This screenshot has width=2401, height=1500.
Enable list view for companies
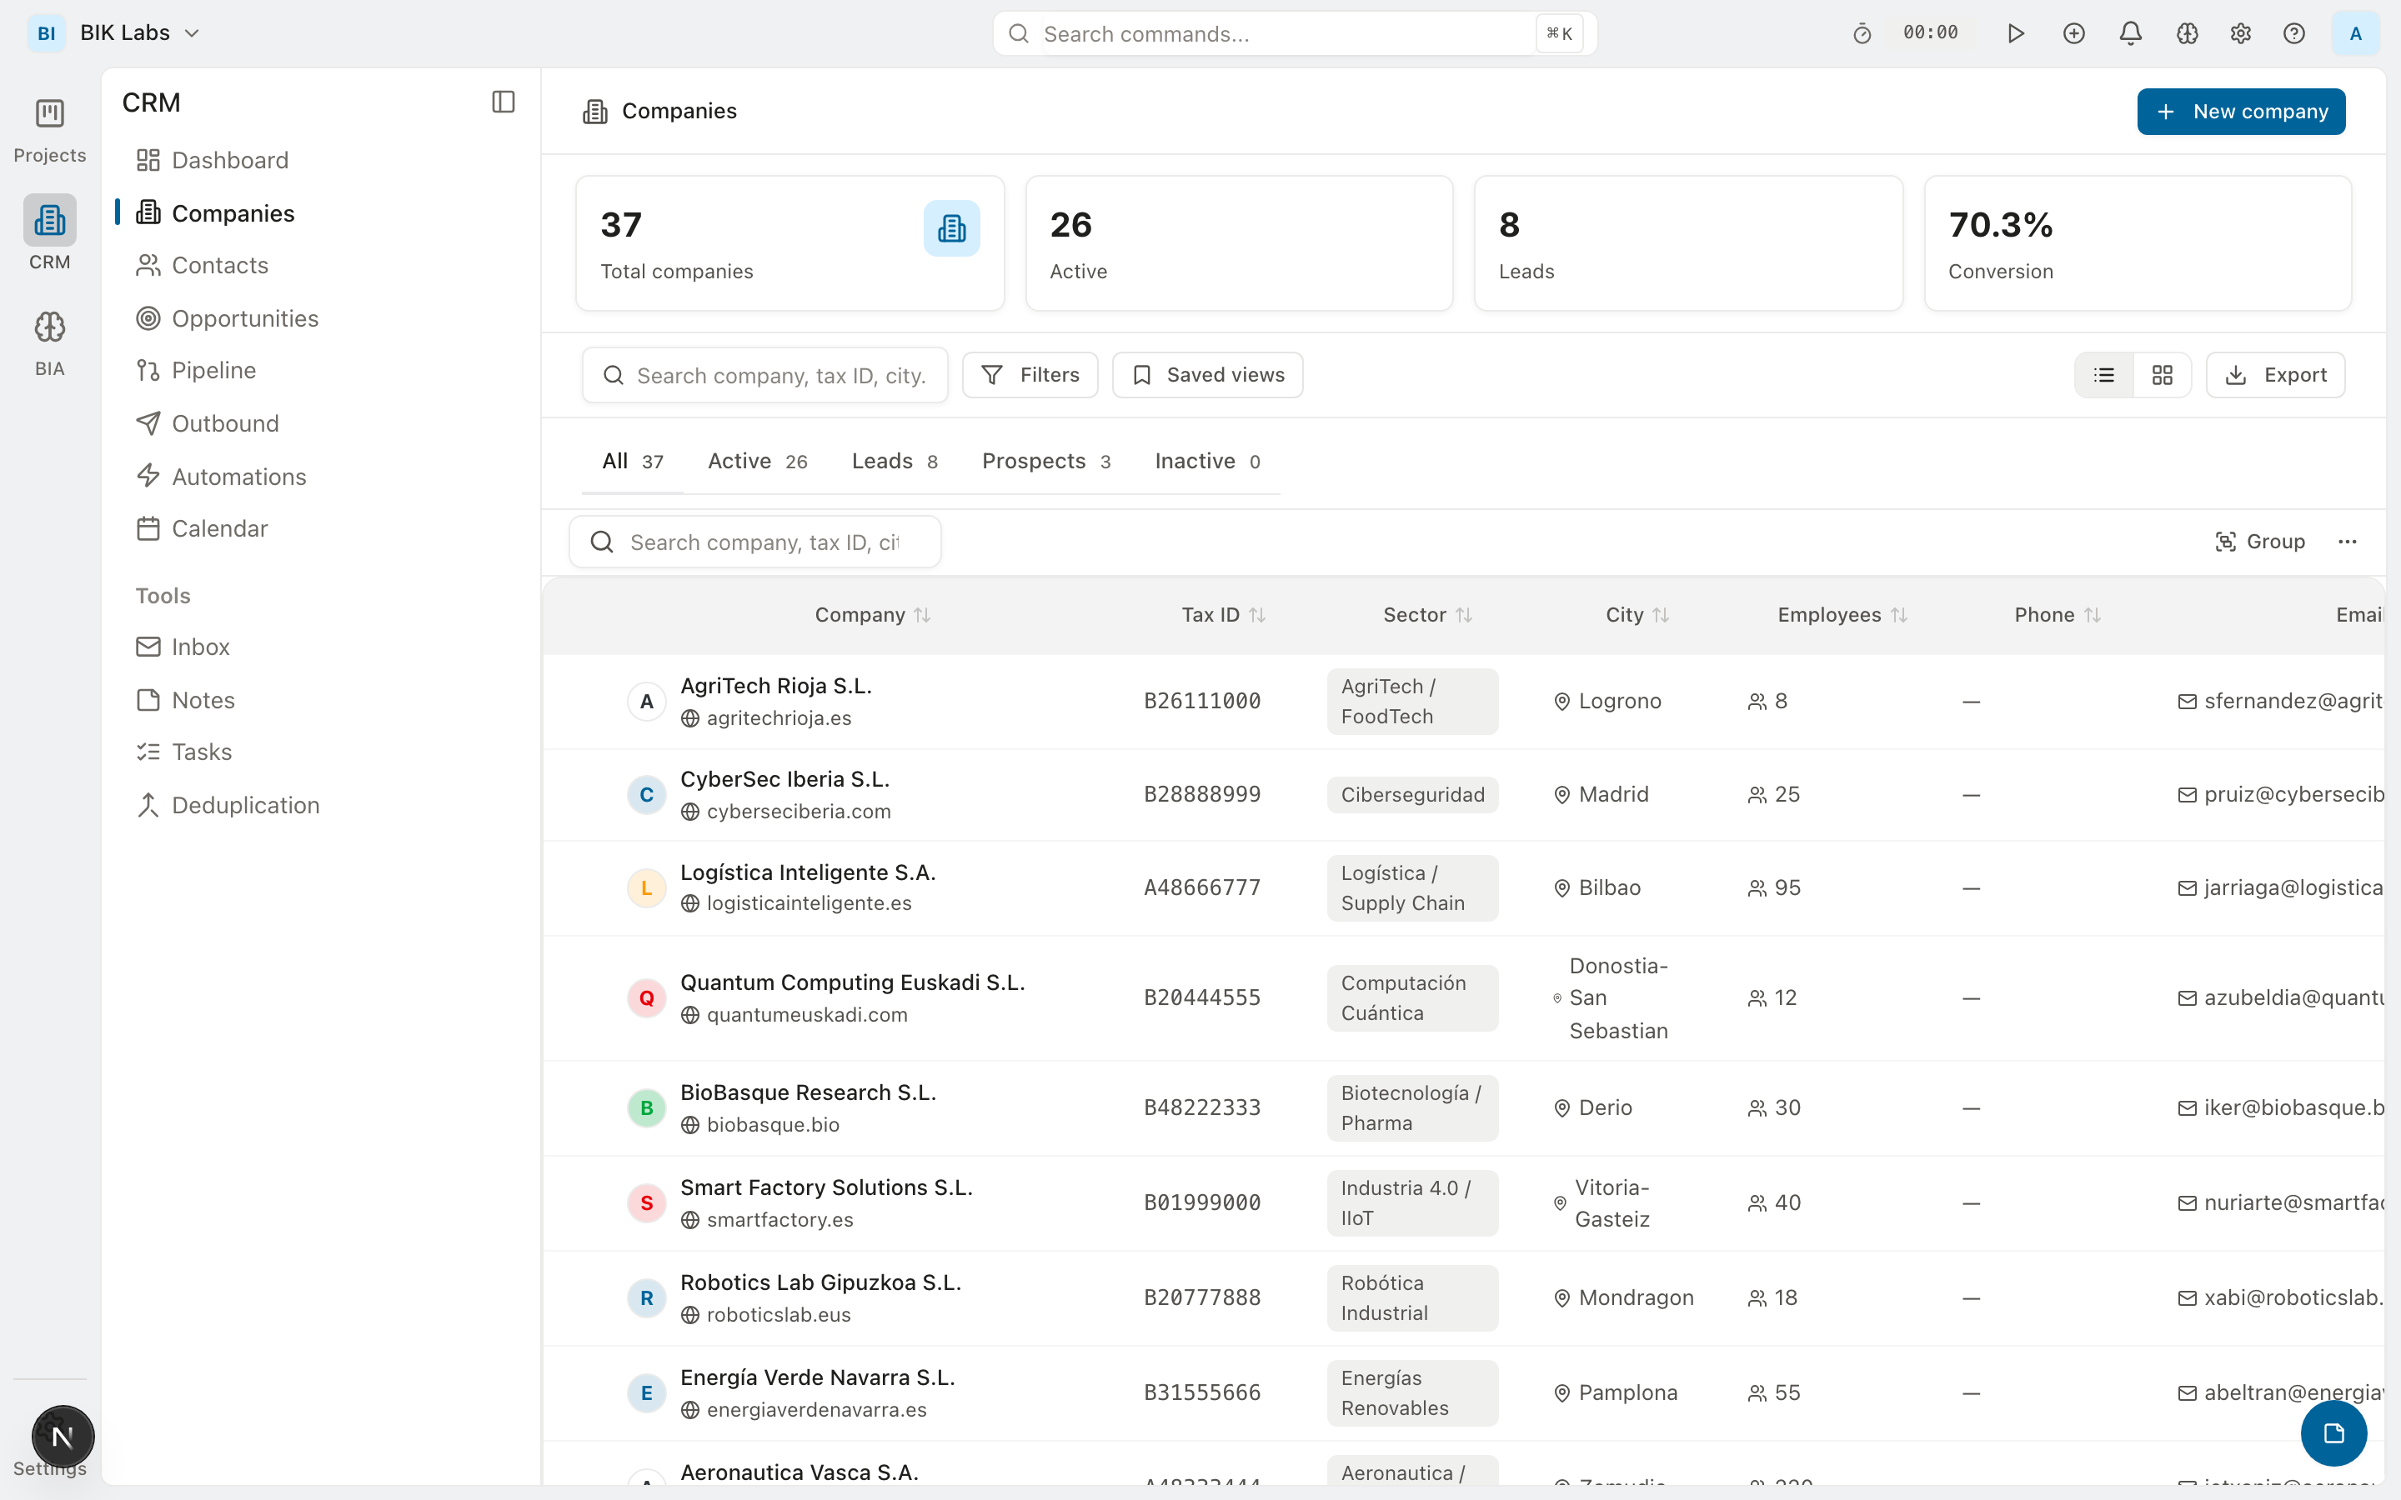pos(2104,374)
